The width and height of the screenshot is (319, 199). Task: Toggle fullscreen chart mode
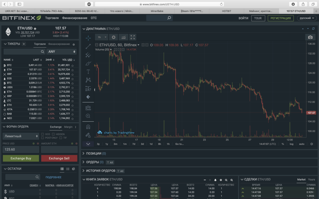pyautogui.click(x=133, y=37)
